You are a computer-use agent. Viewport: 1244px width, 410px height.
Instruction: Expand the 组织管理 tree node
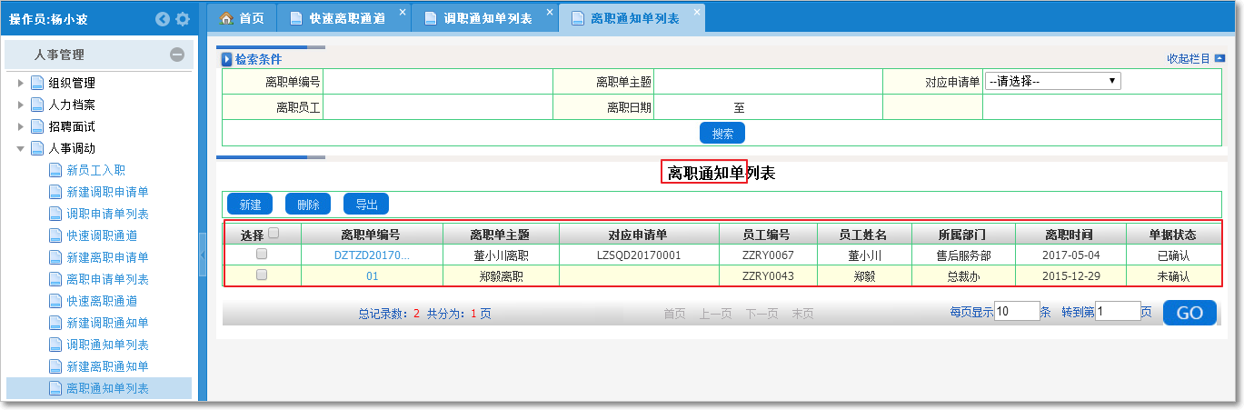(x=21, y=83)
